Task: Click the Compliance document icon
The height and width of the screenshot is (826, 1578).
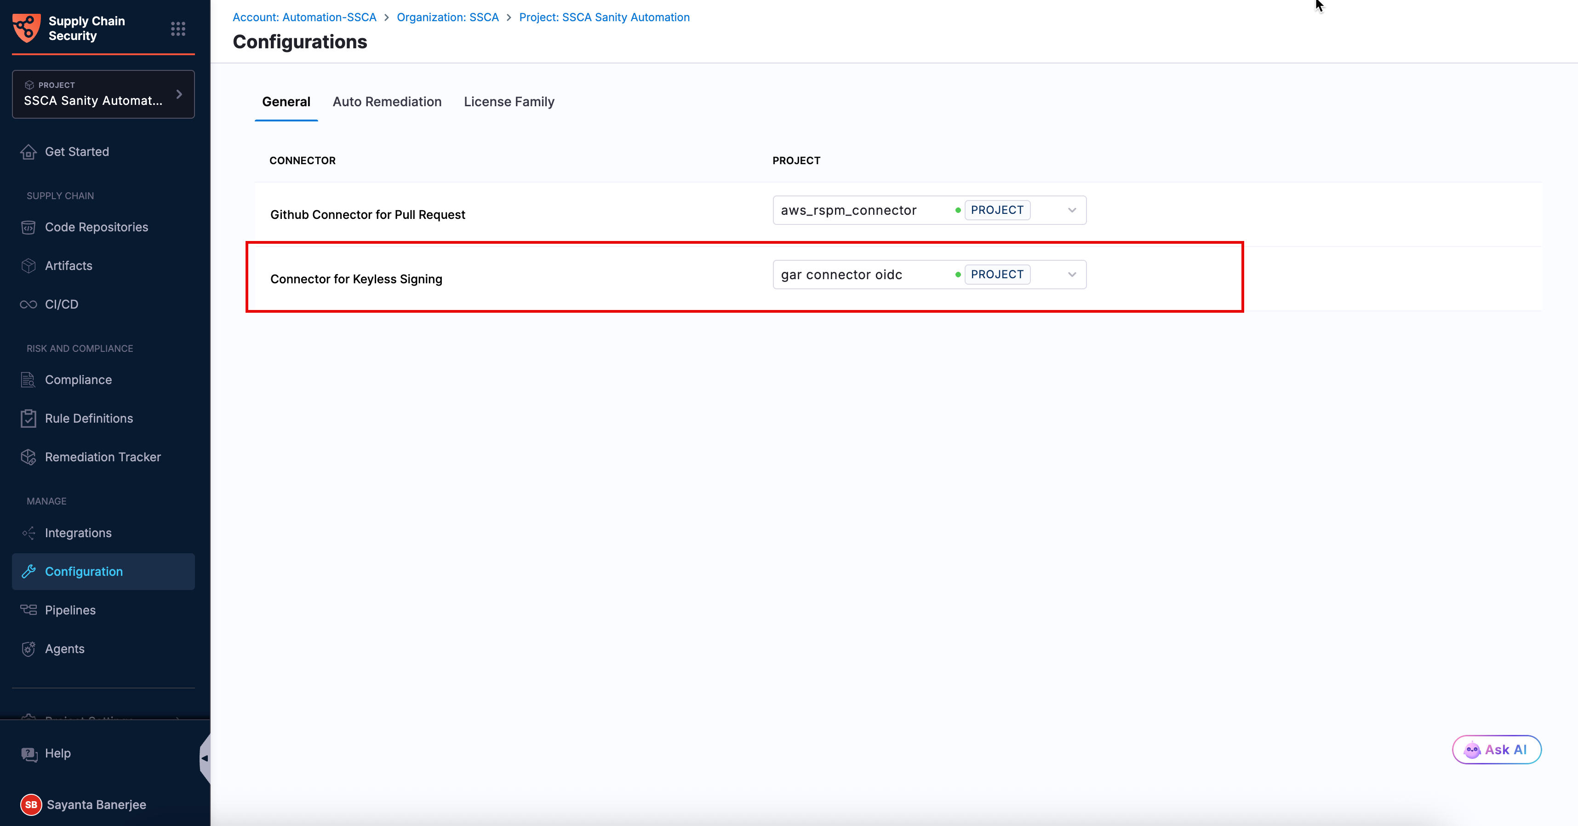Action: click(x=28, y=380)
